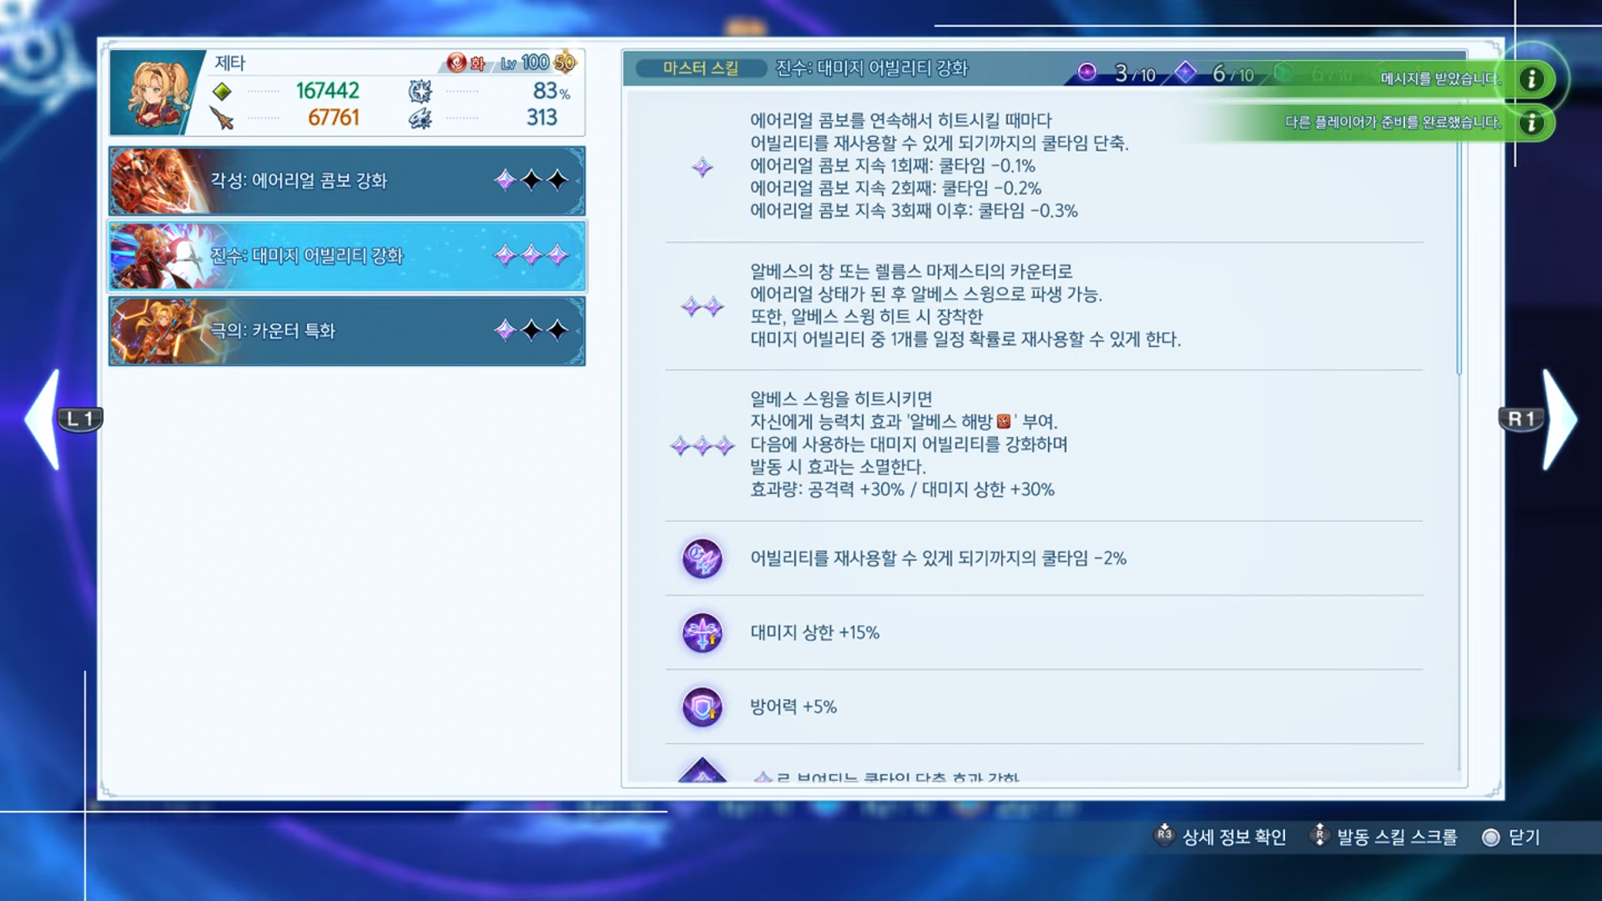Click the critical rate icon beside 83%
Screen dimensions: 1602x901
click(x=420, y=91)
